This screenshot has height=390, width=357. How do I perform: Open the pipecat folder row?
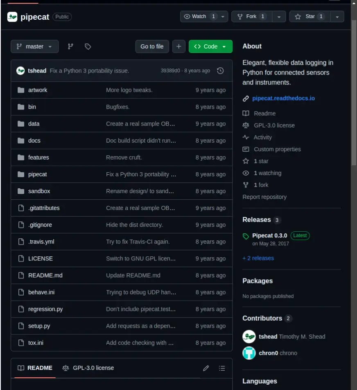coord(122,174)
